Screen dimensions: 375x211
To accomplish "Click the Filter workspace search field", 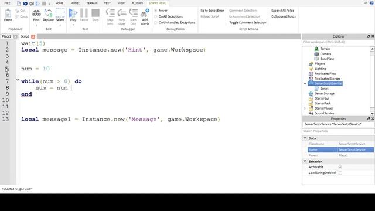I will [x=338, y=42].
